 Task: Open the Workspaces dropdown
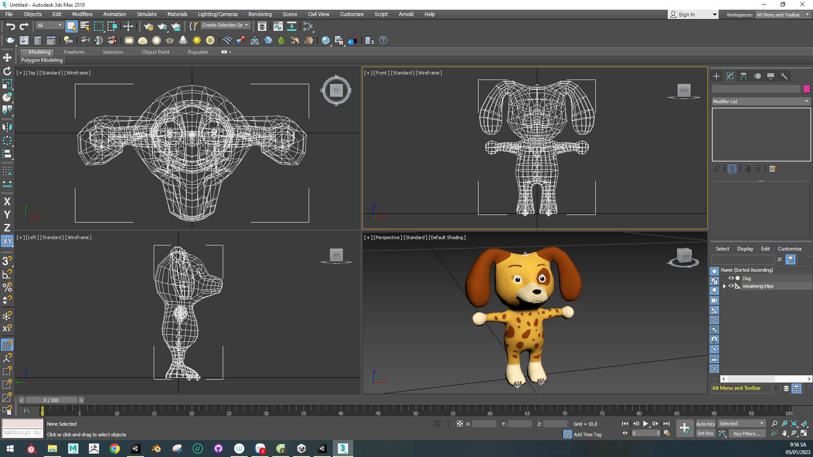[x=783, y=15]
